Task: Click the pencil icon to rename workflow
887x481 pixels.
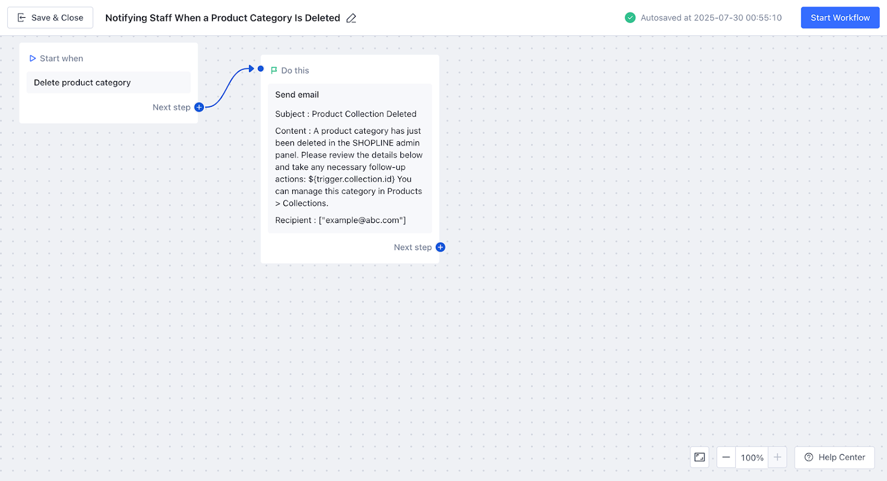Action: tap(351, 18)
